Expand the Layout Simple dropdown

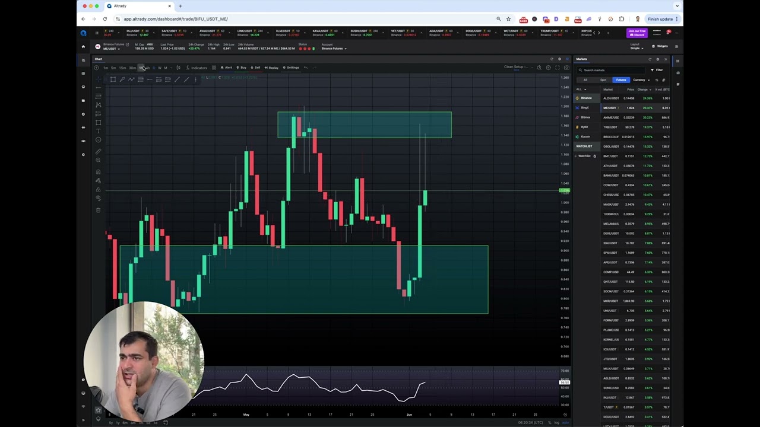[x=636, y=48]
